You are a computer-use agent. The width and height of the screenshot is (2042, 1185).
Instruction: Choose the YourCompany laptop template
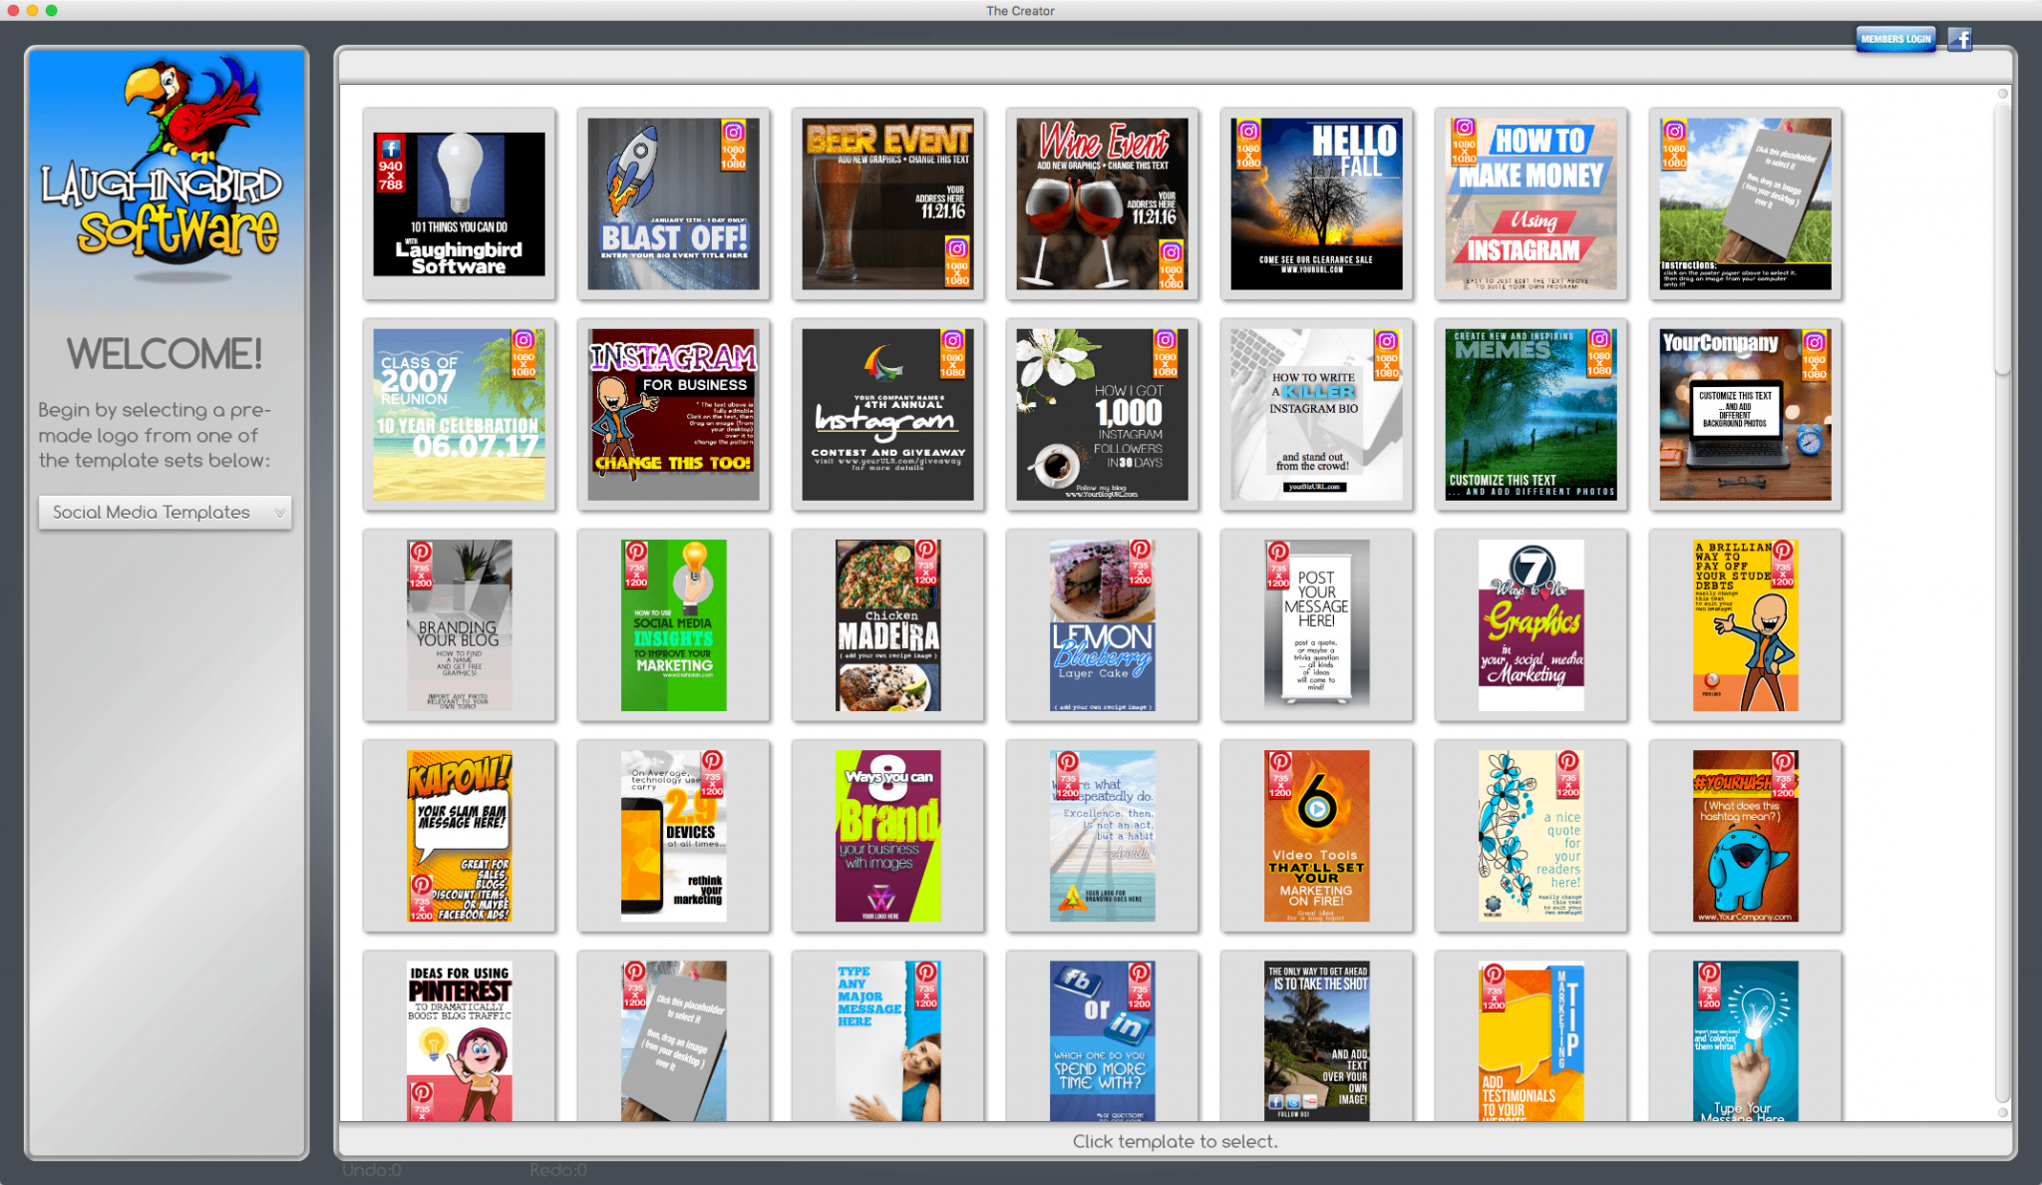(x=1745, y=415)
